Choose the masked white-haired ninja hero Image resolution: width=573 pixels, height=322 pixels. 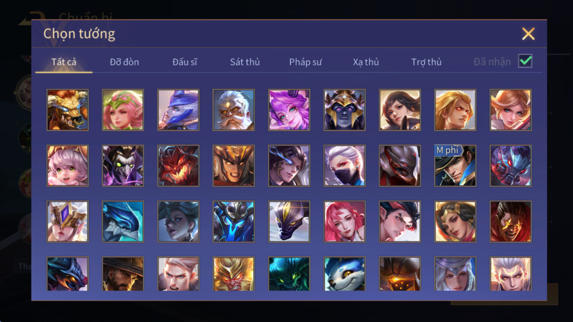344,166
